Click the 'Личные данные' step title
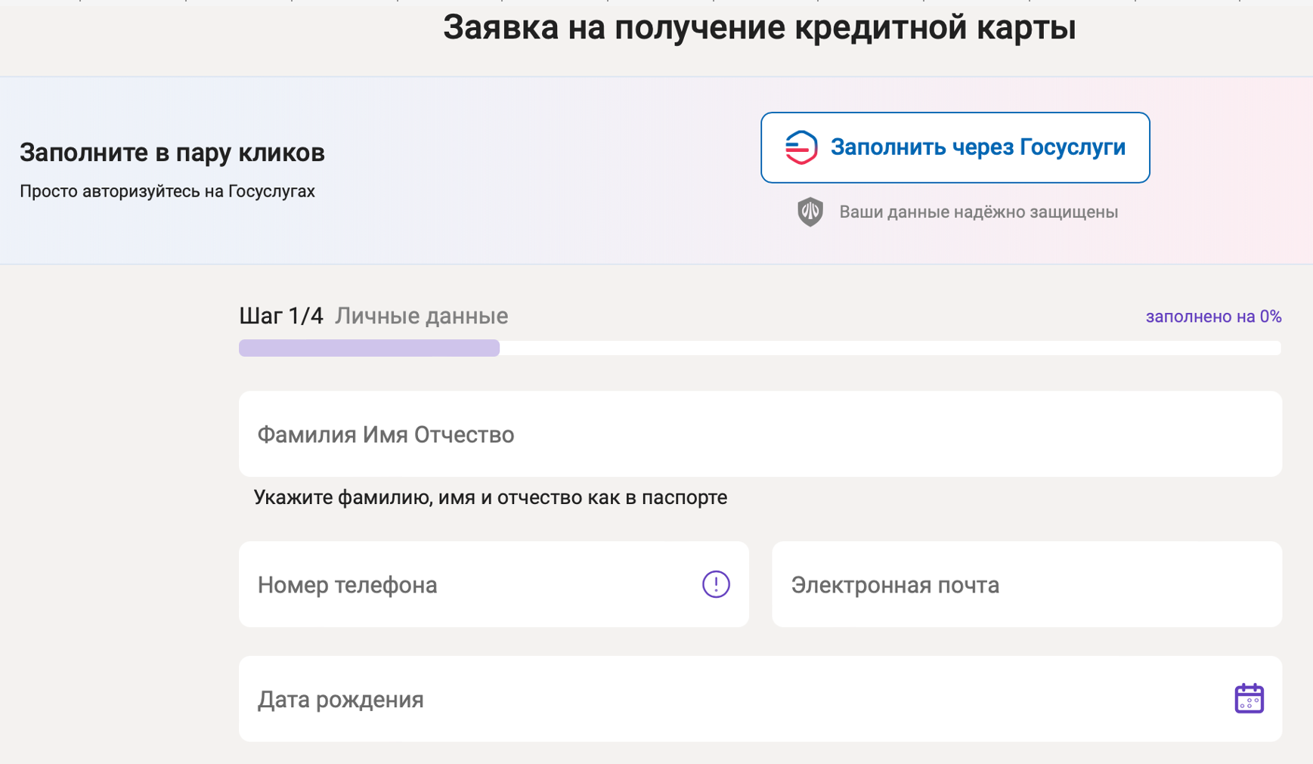 (x=421, y=316)
